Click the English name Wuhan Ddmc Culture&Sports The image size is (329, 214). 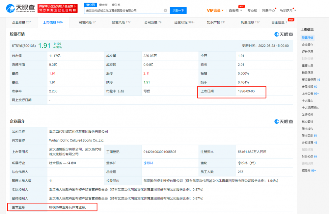(77, 141)
